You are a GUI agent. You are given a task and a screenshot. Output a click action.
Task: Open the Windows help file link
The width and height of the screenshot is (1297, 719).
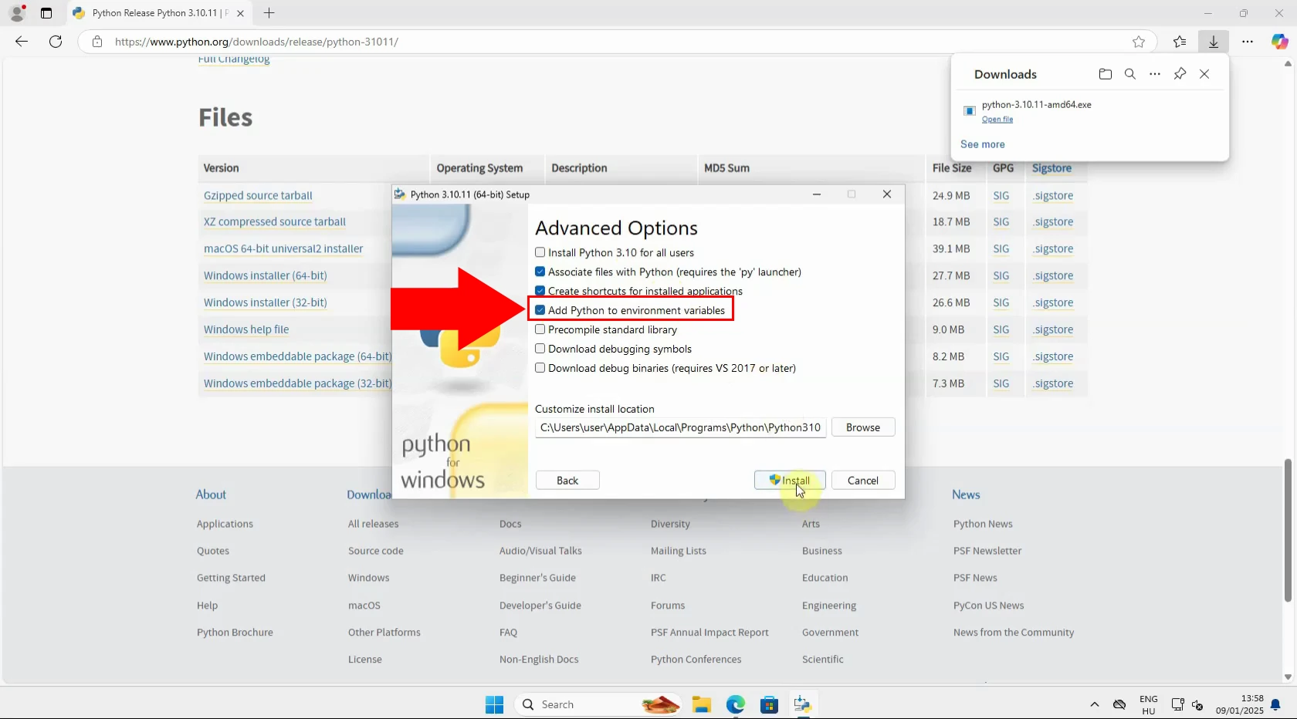coord(246,329)
